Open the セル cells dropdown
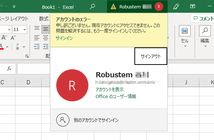The width and height of the screenshot is (214, 140). point(185,36)
